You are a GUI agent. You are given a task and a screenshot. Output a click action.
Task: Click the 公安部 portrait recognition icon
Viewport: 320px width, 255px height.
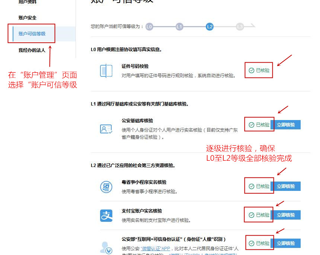(x=106, y=247)
